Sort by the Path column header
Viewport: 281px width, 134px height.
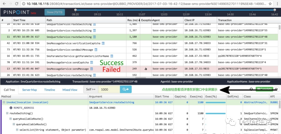point(86,20)
